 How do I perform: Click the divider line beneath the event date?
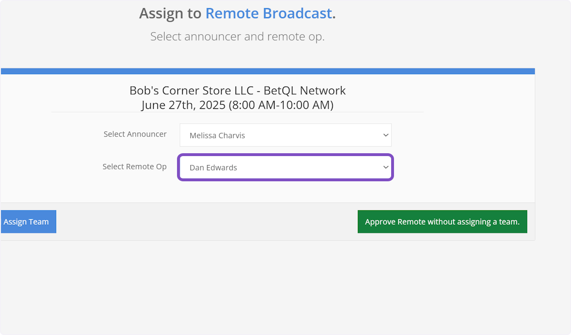coord(237,112)
